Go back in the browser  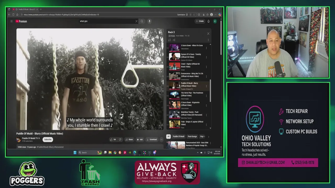click(x=9, y=15)
